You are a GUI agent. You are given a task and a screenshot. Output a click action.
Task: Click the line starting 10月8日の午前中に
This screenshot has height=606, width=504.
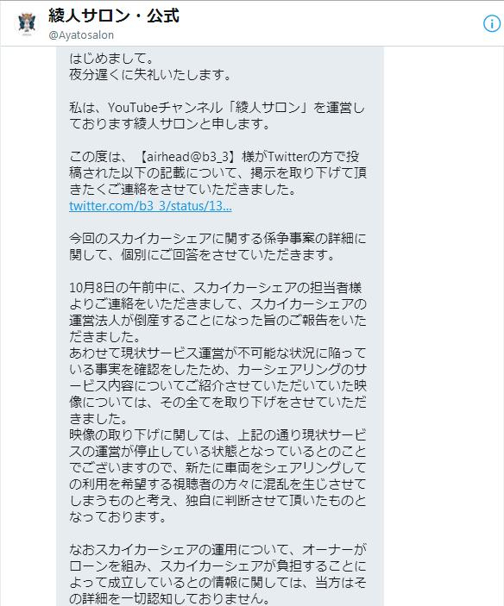point(216,288)
